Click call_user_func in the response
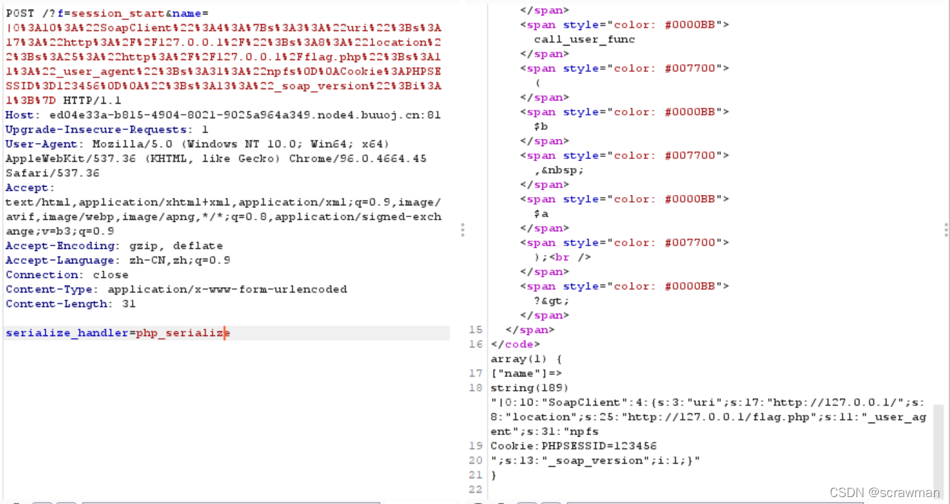The height and width of the screenshot is (504, 950). tap(584, 39)
